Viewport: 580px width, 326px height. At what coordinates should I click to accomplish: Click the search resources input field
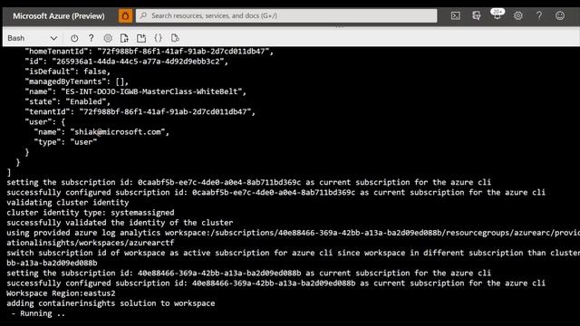pyautogui.click(x=286, y=16)
